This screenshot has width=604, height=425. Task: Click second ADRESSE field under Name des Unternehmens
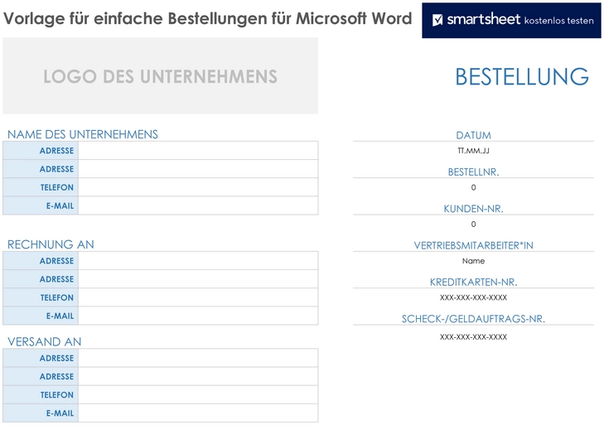pos(198,169)
